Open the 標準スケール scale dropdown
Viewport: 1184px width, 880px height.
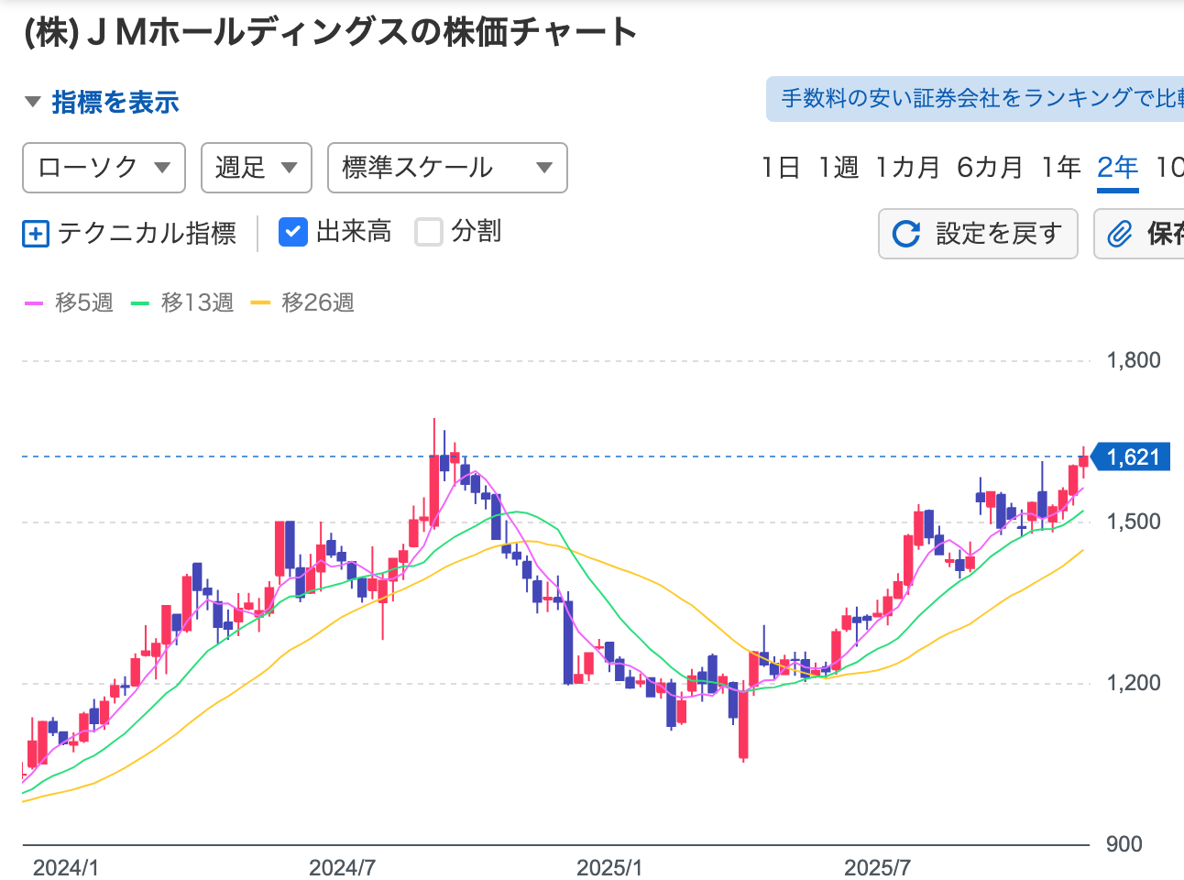(446, 168)
